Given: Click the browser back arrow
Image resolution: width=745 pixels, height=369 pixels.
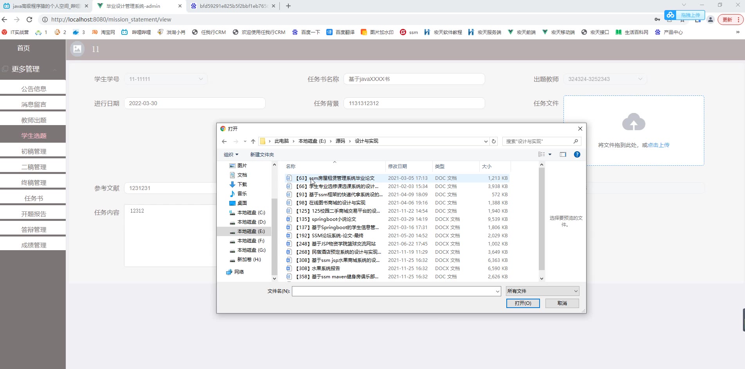Looking at the screenshot, I should [x=5, y=20].
